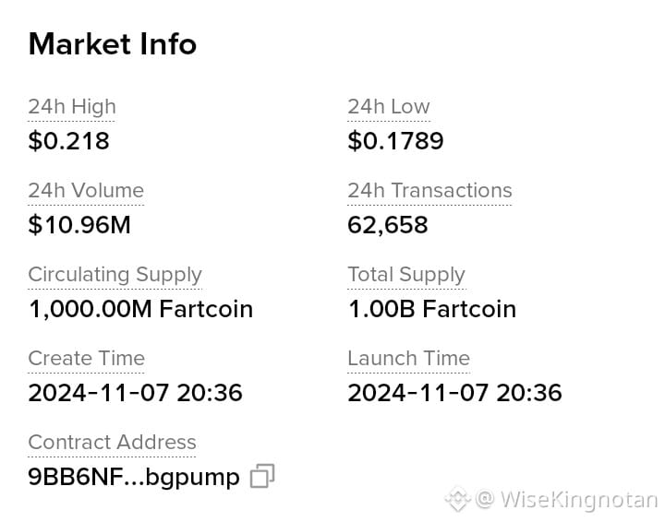
Task: Click the Create Time label
Action: click(x=87, y=358)
